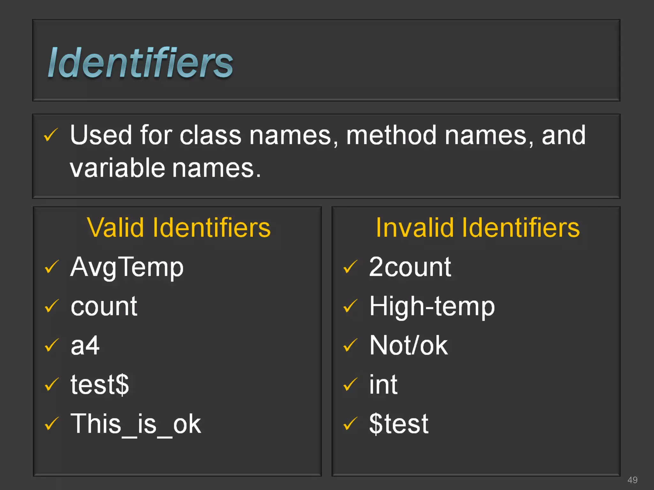Click the Valid Identifiers heading
654x490 pixels.
(x=179, y=227)
